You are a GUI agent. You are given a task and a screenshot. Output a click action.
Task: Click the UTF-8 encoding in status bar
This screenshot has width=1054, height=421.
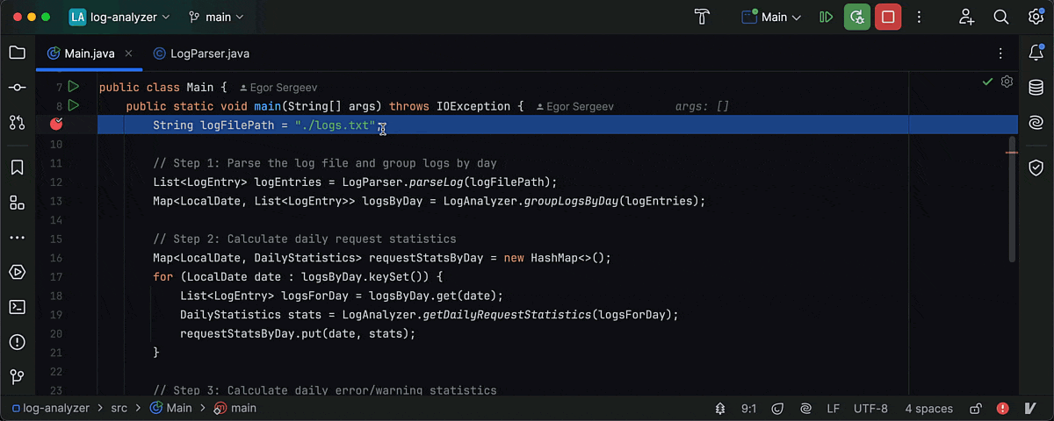[870, 408]
